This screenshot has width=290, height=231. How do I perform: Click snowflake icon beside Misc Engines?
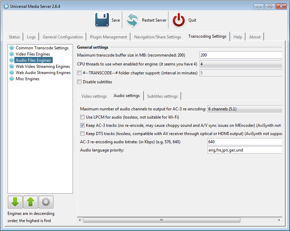[12, 79]
